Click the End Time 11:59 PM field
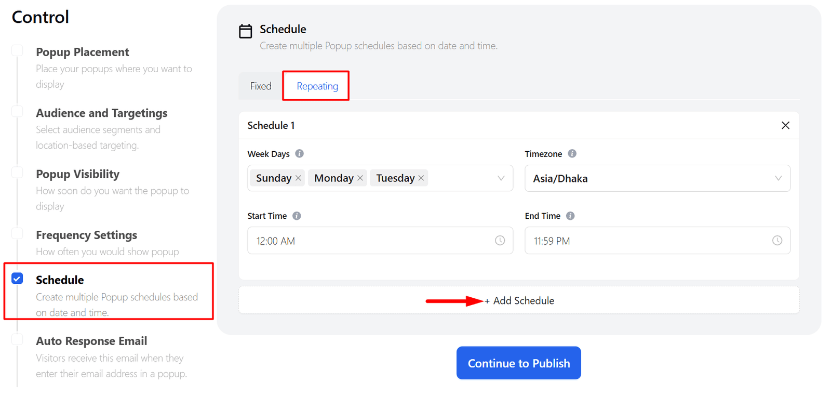Viewport: 831px width, 396px height. click(649, 241)
